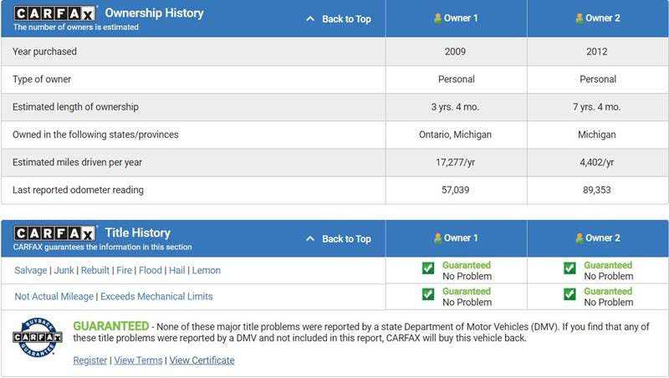Click Owner 2 person icon in Title History

point(579,238)
